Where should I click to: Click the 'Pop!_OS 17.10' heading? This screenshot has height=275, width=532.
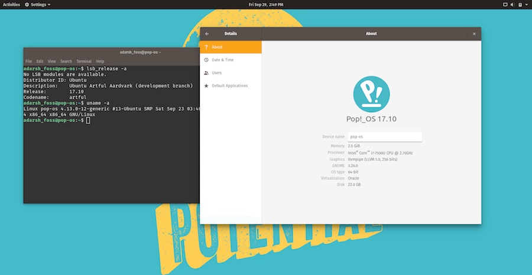[x=371, y=119]
